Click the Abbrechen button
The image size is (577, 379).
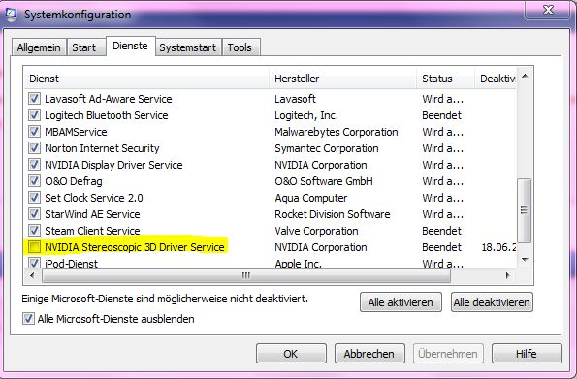click(x=369, y=354)
